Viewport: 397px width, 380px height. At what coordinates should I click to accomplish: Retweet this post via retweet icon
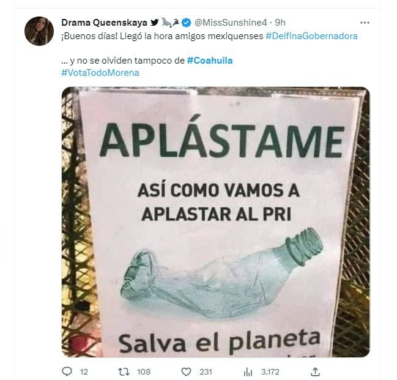124,371
